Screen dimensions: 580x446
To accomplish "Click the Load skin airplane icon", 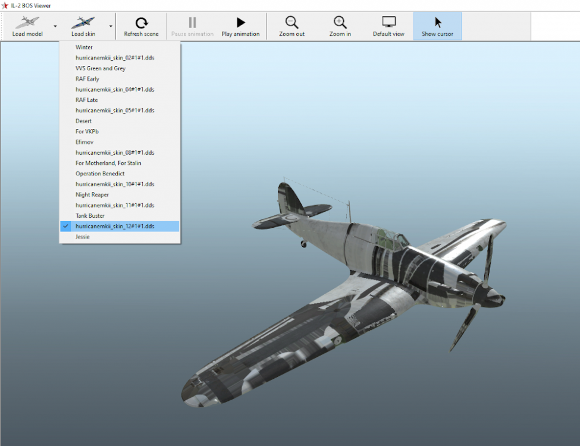I will pyautogui.click(x=83, y=23).
